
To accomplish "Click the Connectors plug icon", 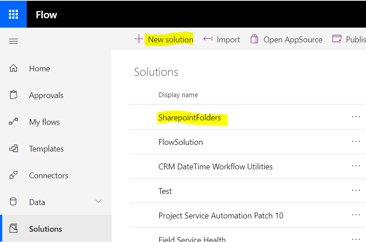I will tap(13, 175).
